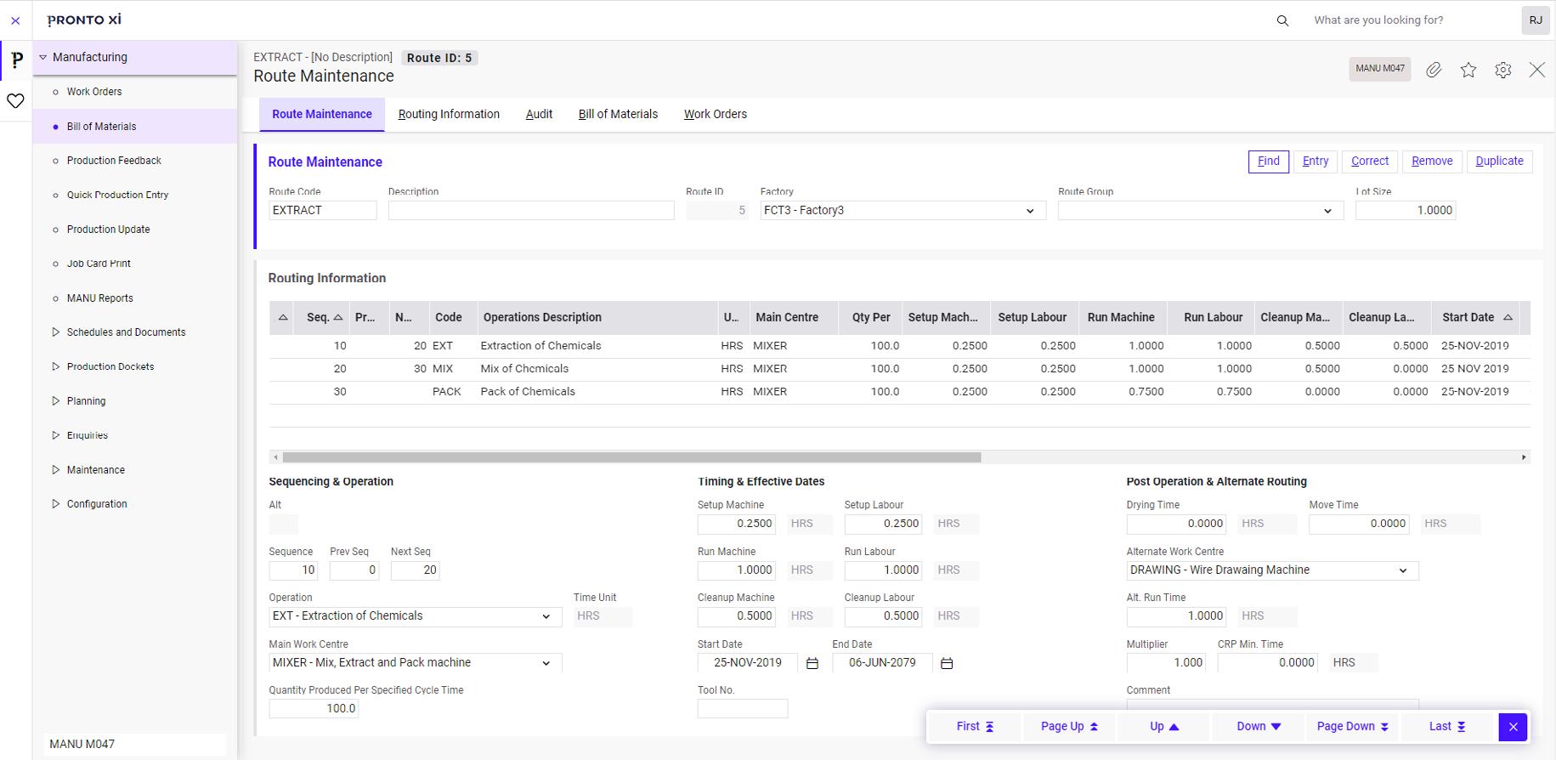1556x760 pixels.
Task: Open Job Card Print
Action: tap(99, 264)
